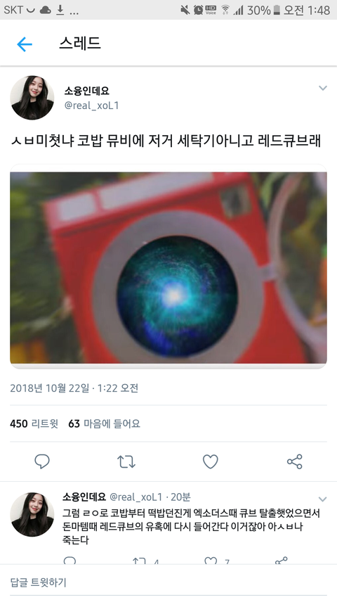Tap the download icon in status bar
The width and height of the screenshot is (337, 600).
click(60, 10)
